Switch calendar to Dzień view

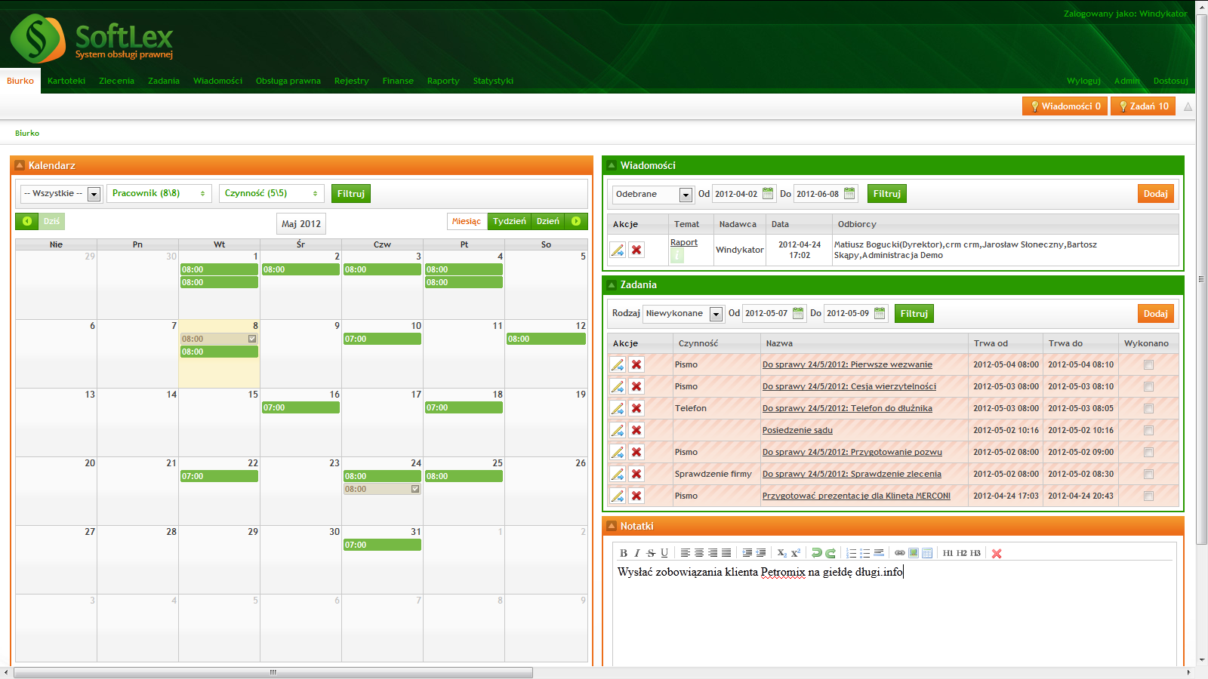pyautogui.click(x=548, y=221)
